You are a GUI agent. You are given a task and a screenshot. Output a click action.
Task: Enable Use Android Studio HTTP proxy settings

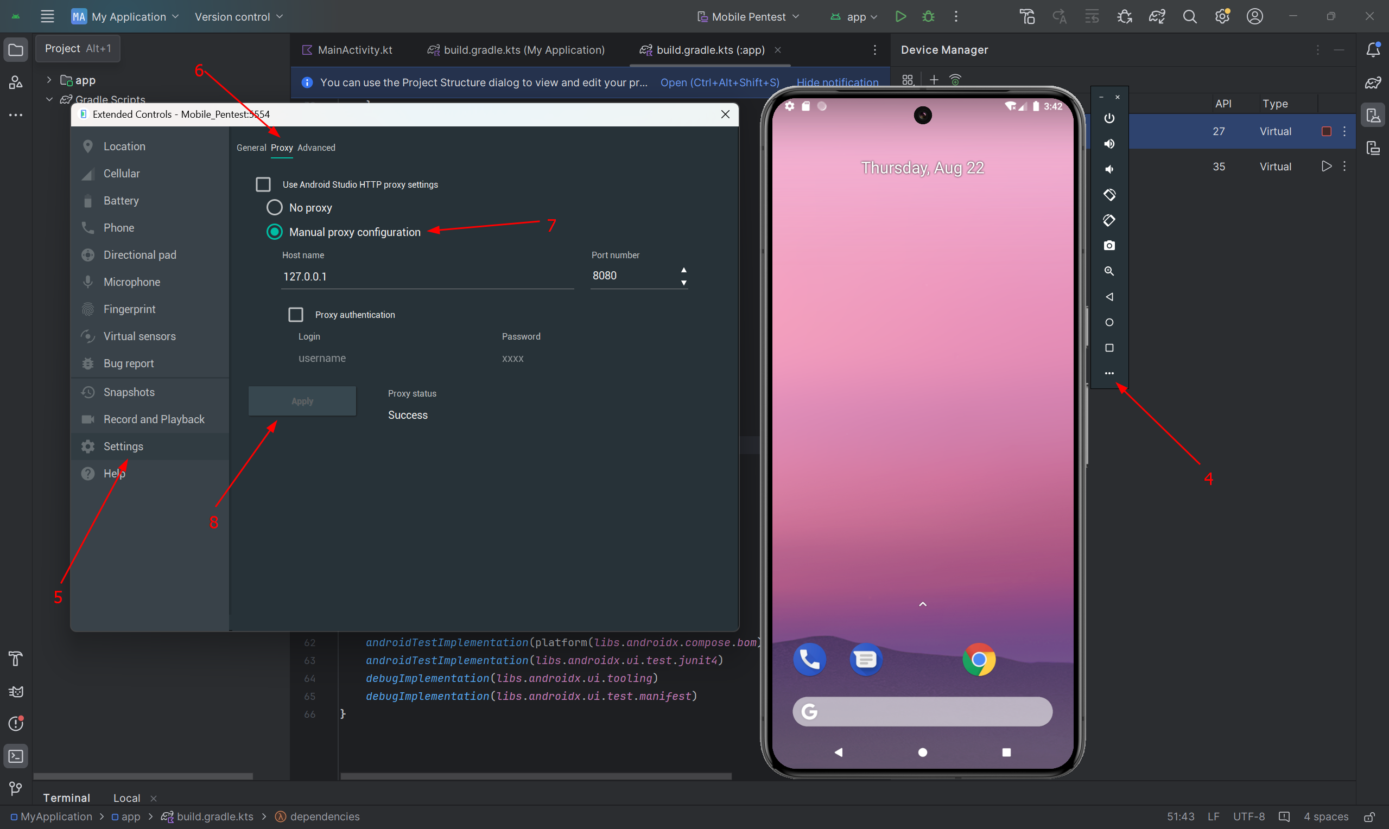pyautogui.click(x=263, y=184)
